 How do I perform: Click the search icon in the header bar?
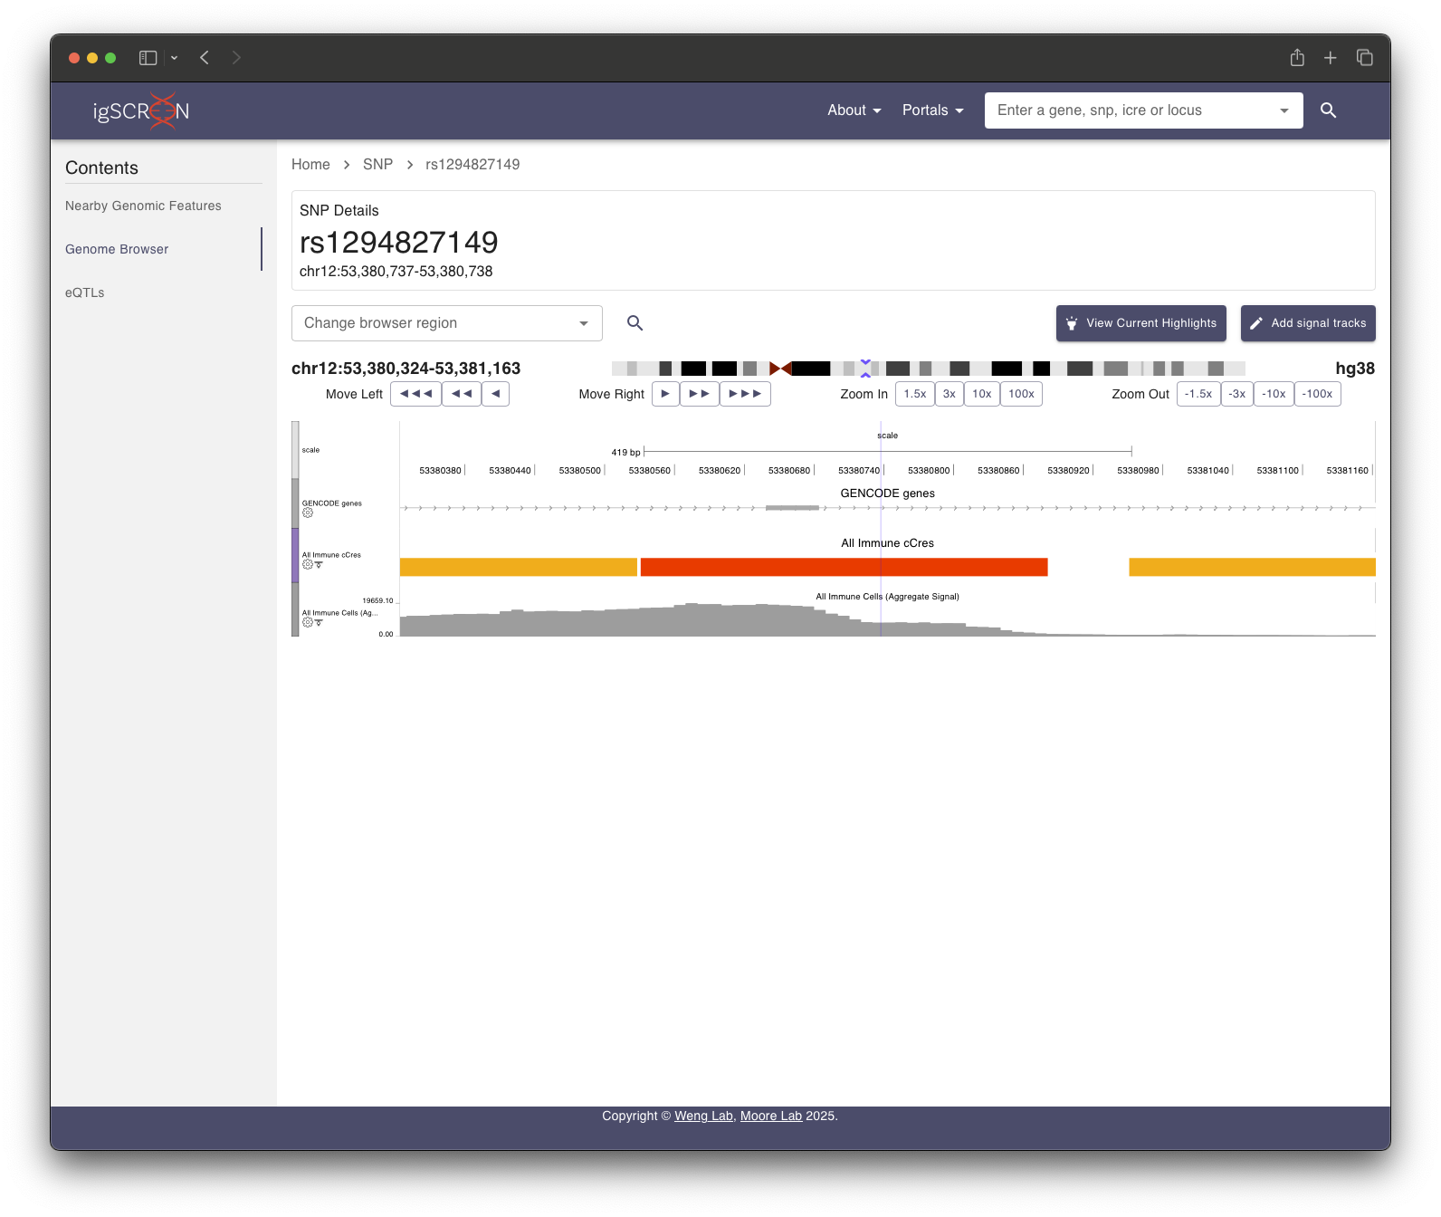(x=1328, y=110)
